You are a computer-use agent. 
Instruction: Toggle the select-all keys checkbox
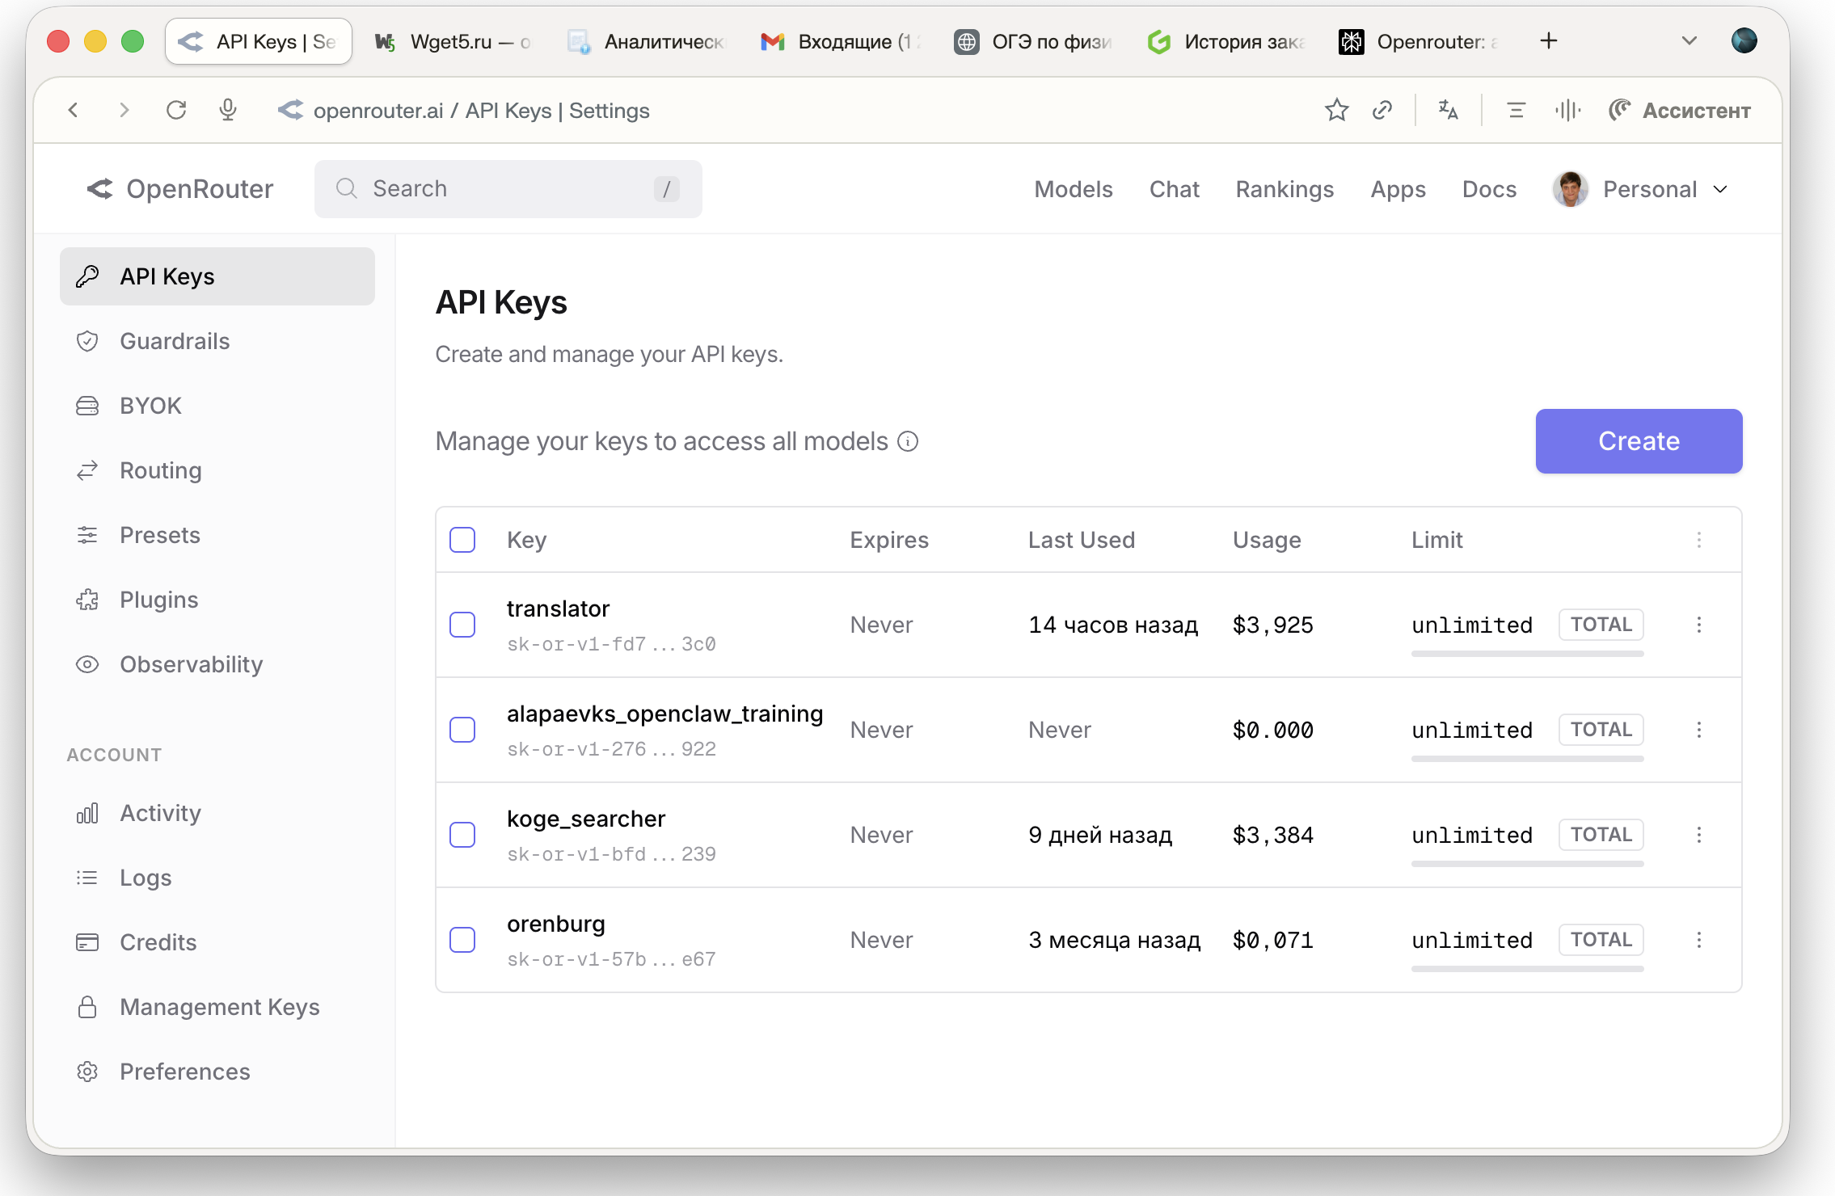point(462,540)
